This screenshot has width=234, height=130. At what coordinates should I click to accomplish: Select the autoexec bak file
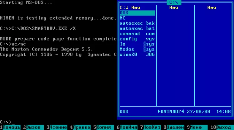click(137, 23)
